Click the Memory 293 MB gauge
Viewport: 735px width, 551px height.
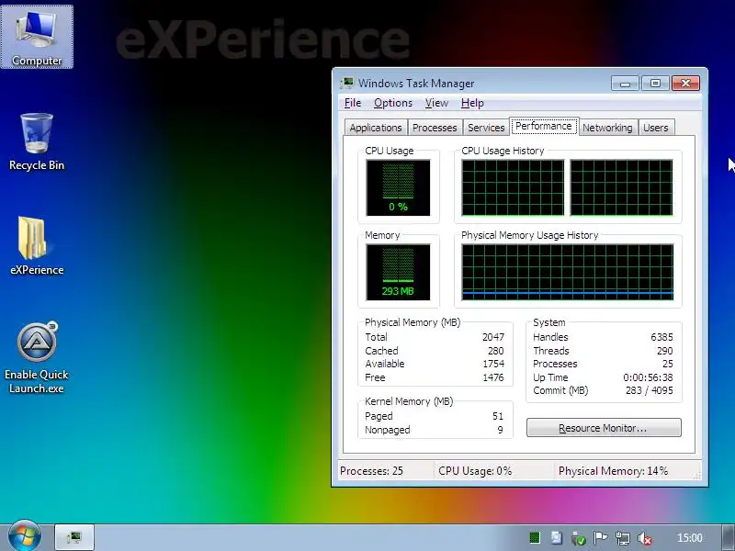tap(398, 272)
